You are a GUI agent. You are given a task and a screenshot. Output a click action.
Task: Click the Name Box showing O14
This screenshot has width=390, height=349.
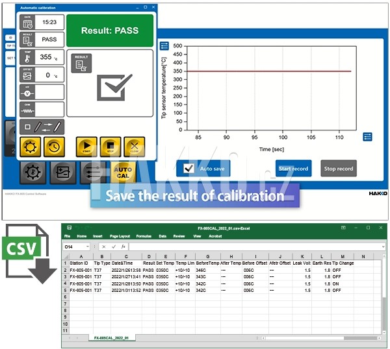tap(75, 247)
